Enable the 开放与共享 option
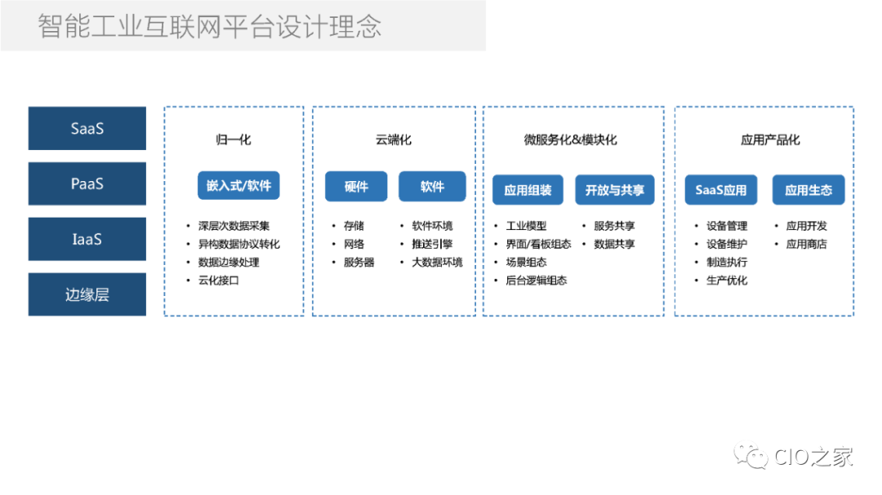 (x=616, y=190)
